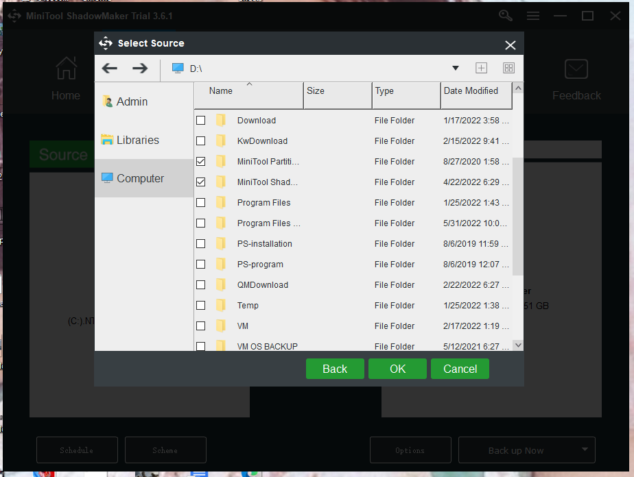
Task: Click the Cancel button
Action: coord(460,369)
